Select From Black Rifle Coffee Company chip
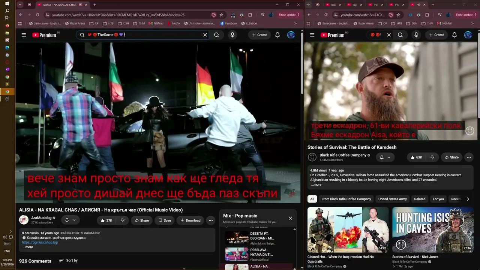The height and width of the screenshot is (270, 480). [x=346, y=199]
